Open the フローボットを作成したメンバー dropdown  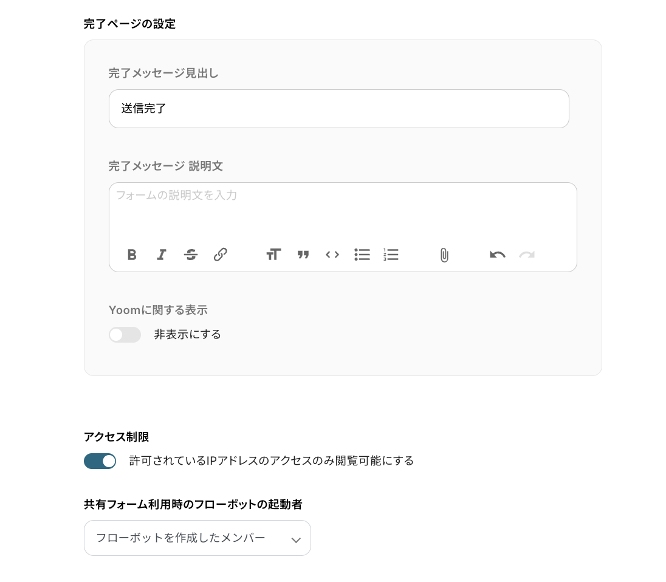point(197,538)
